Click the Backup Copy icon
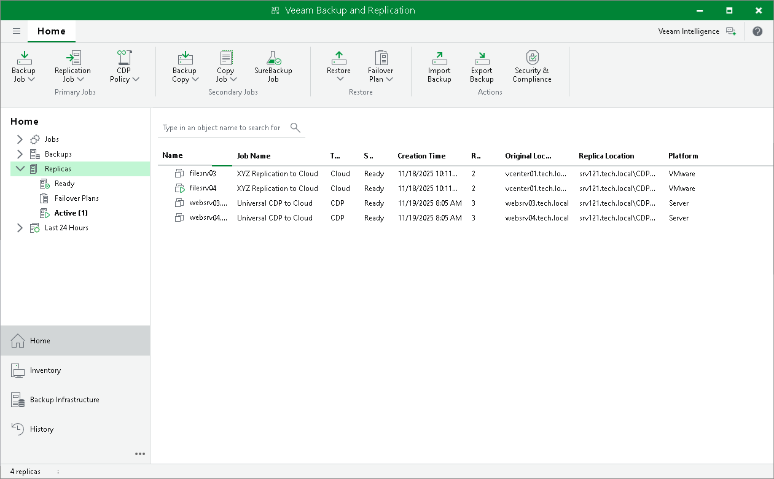This screenshot has width=774, height=479. coord(184,66)
